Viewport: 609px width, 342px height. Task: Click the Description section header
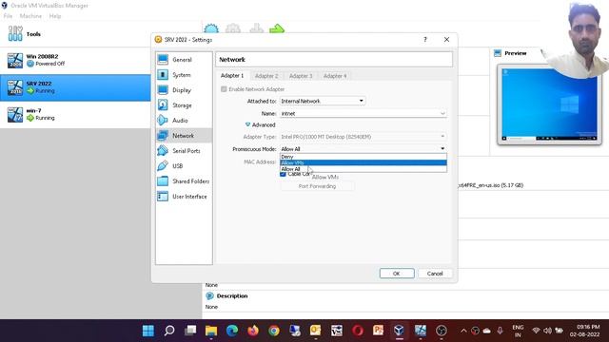(x=232, y=295)
